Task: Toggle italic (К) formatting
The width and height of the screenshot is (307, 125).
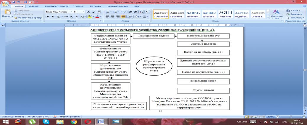Action: point(53,17)
